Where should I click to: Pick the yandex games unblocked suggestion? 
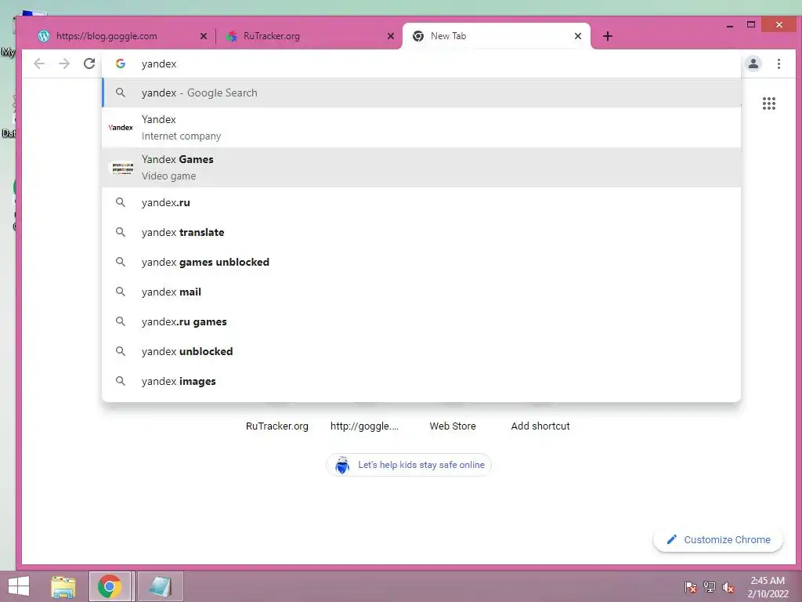[x=421, y=262]
